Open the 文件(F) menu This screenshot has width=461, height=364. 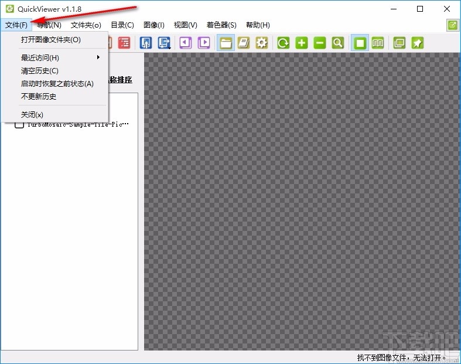click(x=16, y=25)
